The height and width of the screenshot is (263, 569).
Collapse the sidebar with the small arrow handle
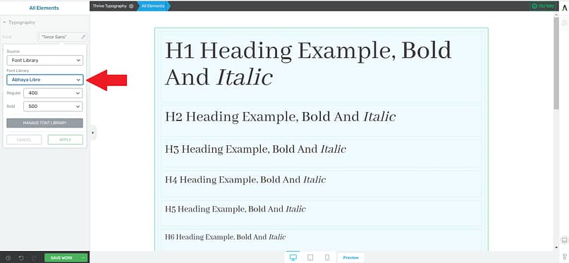point(92,133)
